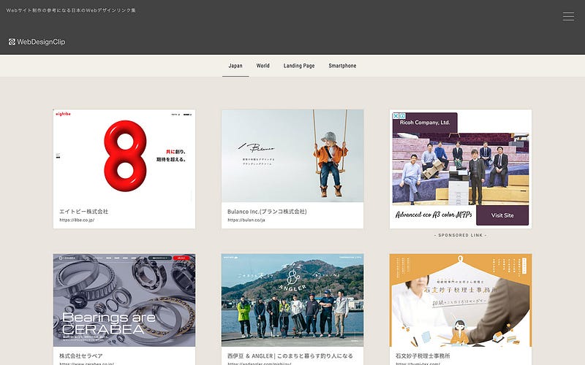
Task: Open the red 8 eightbe thumbnail
Action: tap(124, 156)
